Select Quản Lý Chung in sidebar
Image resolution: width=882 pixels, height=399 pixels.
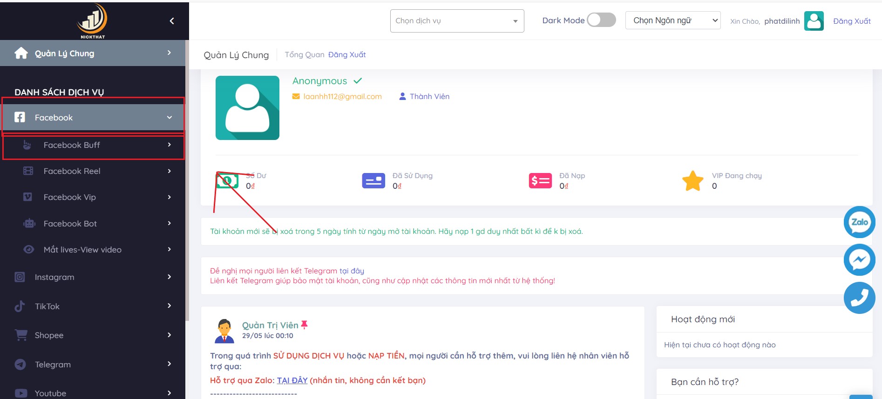(x=93, y=53)
